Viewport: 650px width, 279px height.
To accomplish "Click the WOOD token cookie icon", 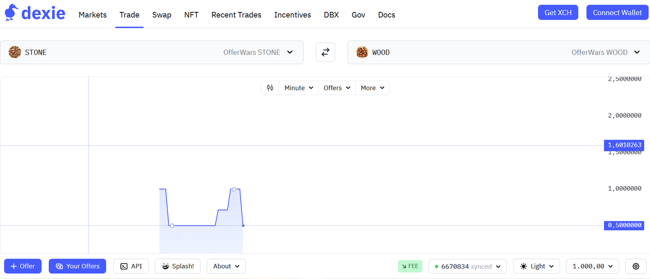I will pos(362,52).
